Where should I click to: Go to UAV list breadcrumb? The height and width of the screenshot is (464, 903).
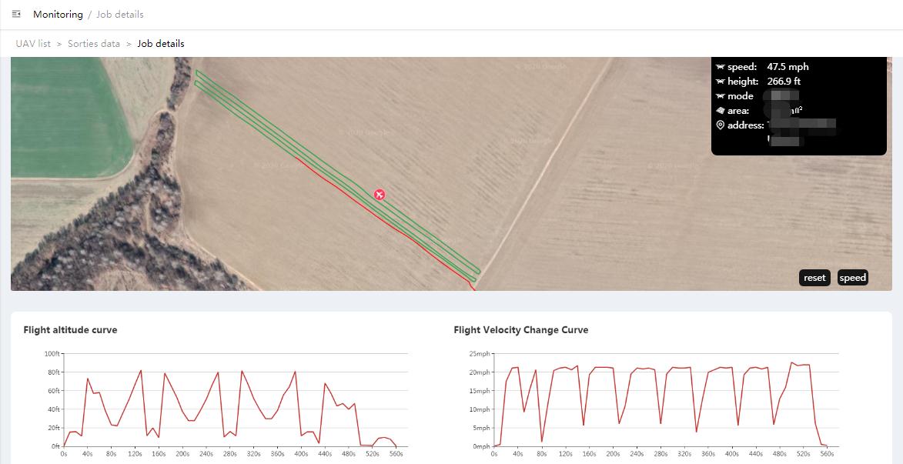(33, 44)
